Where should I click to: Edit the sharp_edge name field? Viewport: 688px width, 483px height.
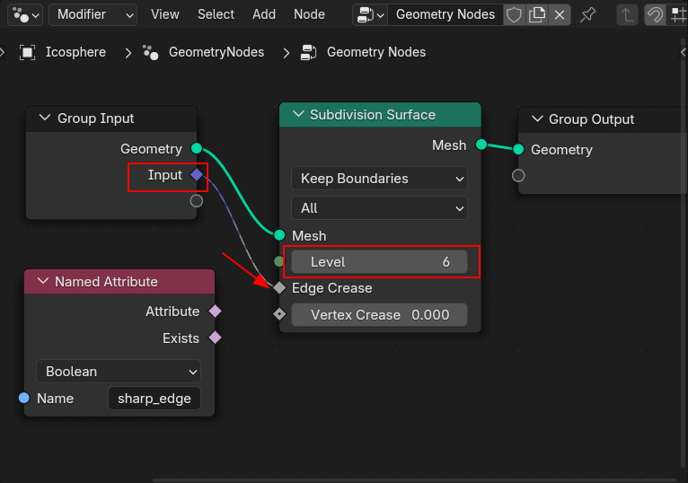pos(154,399)
